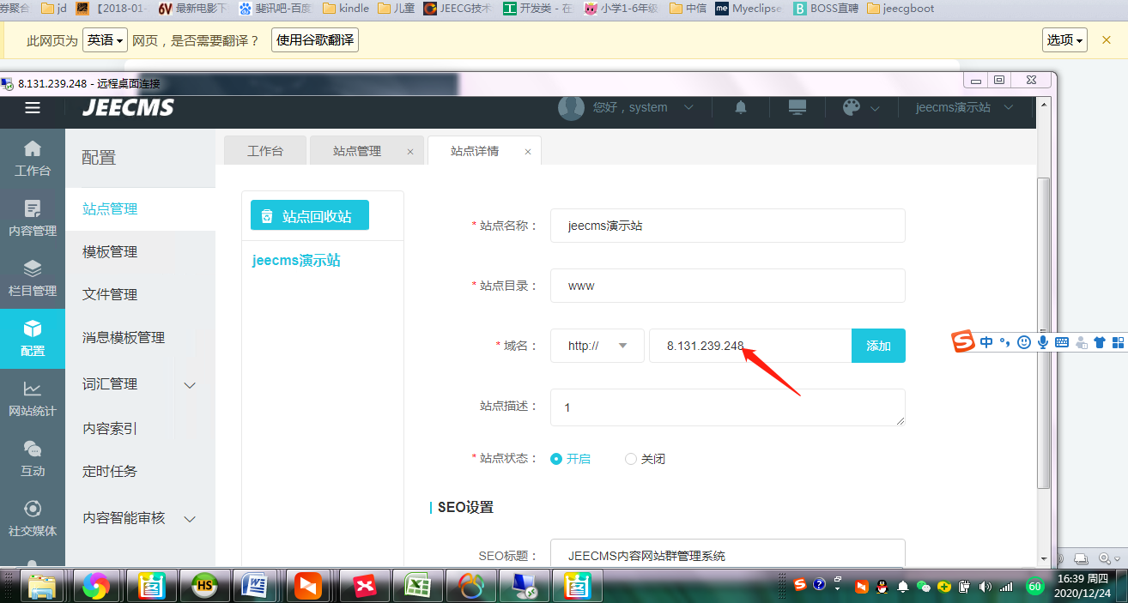Select the 关闭 site status radio

[x=631, y=459]
